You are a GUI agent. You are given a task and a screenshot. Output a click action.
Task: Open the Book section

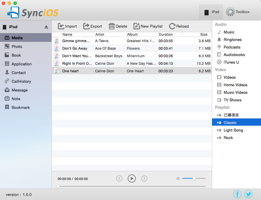tap(26, 55)
